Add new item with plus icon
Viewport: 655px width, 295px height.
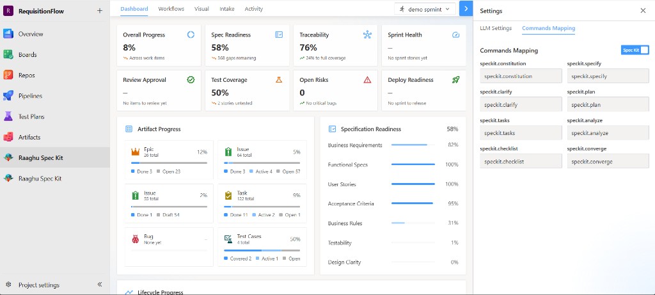click(99, 12)
